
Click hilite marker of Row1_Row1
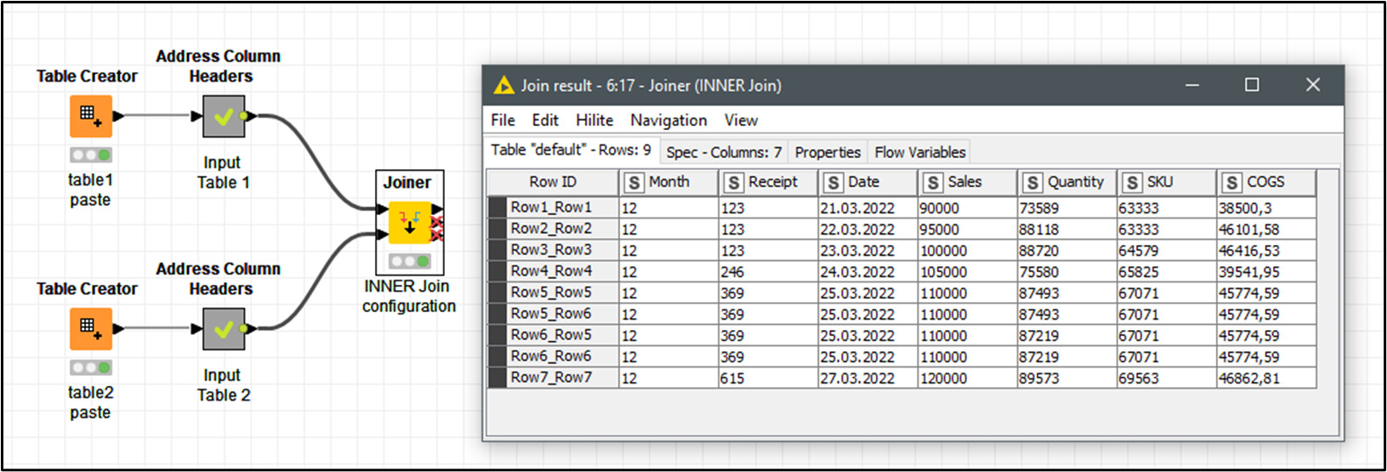497,208
